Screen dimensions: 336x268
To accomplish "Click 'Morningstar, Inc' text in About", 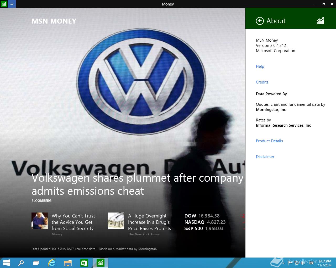I will [271, 110].
